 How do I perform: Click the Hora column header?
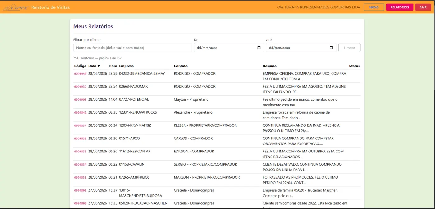[113, 66]
